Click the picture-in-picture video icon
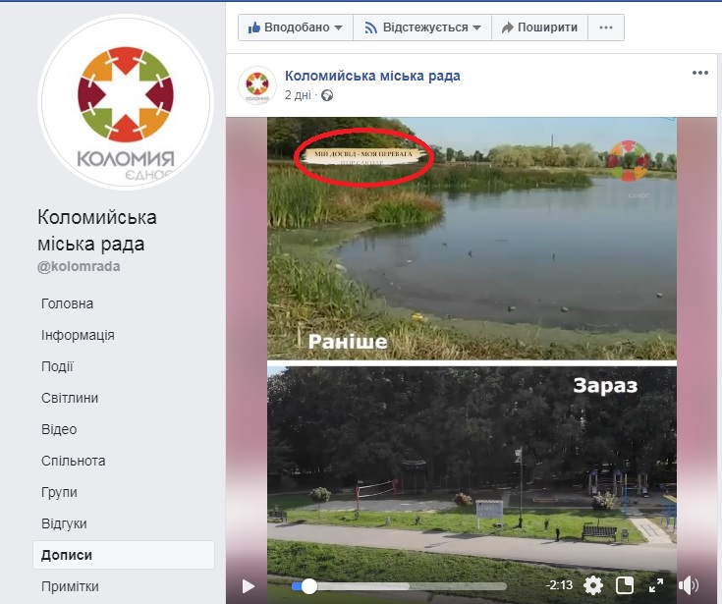This screenshot has width=722, height=604. [x=625, y=585]
